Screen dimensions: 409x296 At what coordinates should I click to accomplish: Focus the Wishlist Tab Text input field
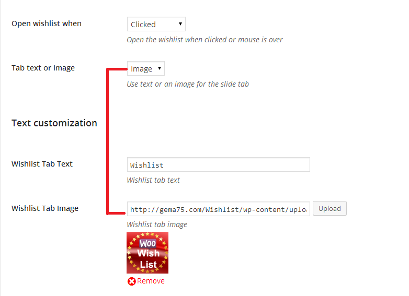[x=218, y=164]
